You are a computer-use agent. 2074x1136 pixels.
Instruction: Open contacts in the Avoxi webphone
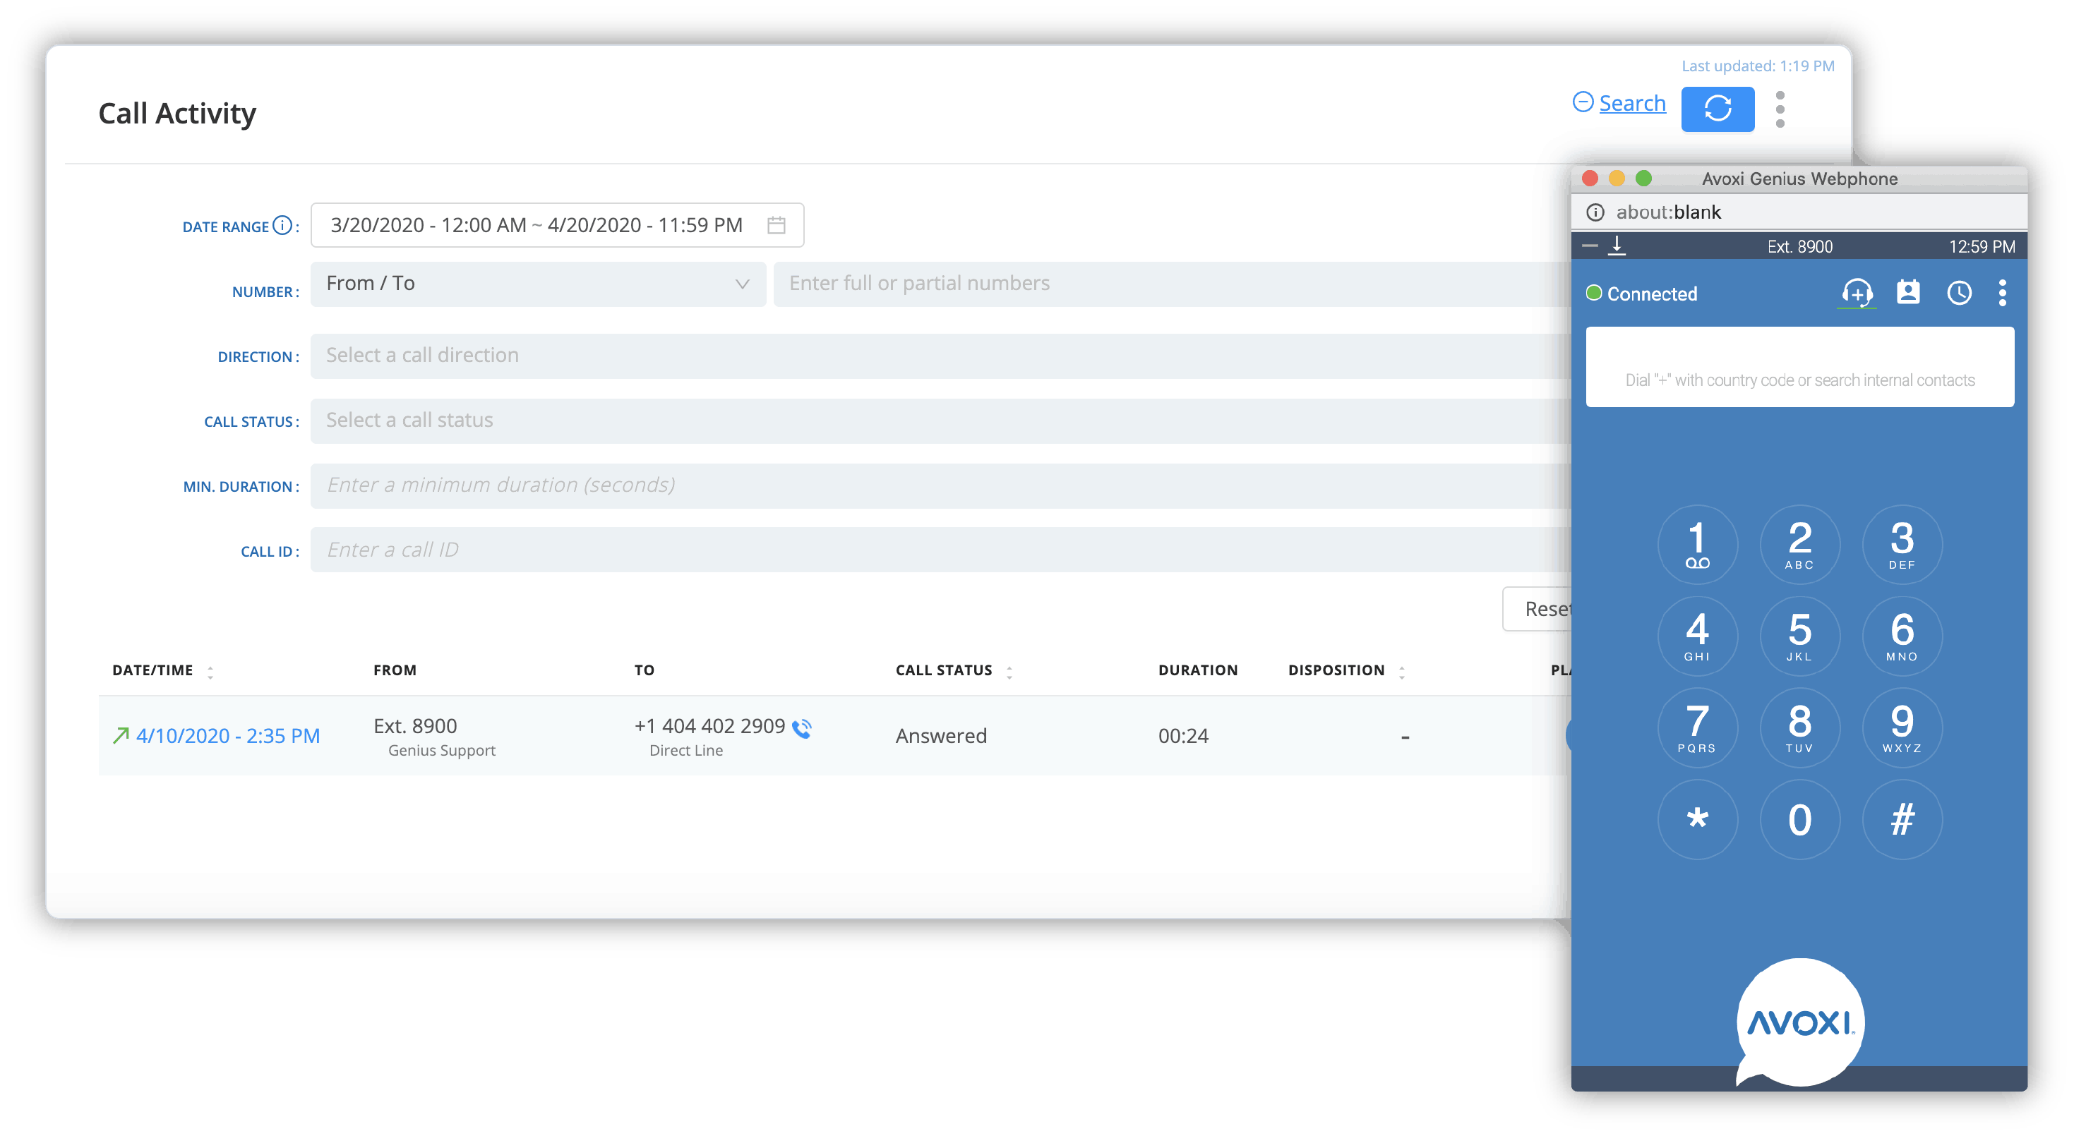tap(1909, 293)
